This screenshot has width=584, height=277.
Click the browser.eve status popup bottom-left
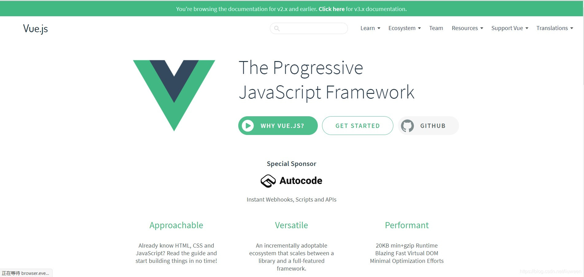point(26,273)
